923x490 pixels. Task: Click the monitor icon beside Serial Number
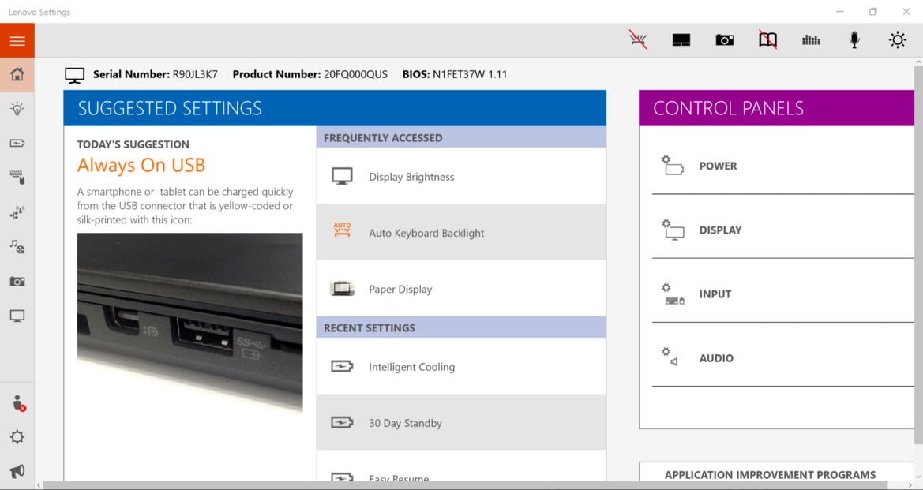(75, 75)
